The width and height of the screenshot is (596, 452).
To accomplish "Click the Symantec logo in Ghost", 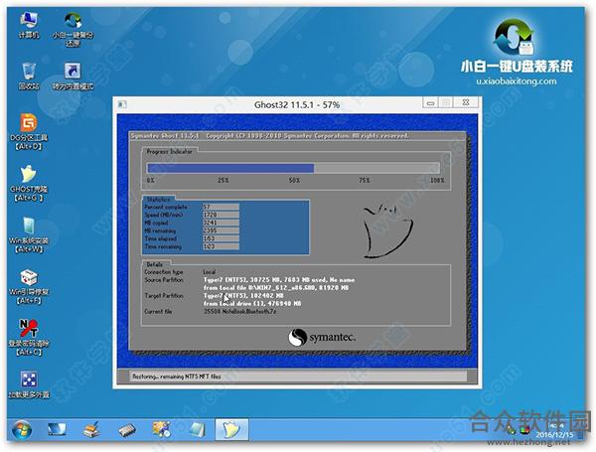I will 322,337.
